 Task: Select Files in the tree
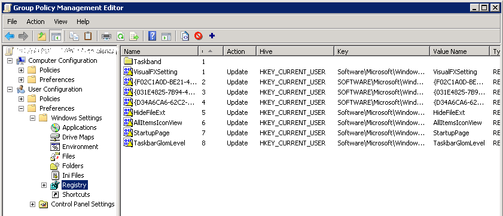point(69,156)
